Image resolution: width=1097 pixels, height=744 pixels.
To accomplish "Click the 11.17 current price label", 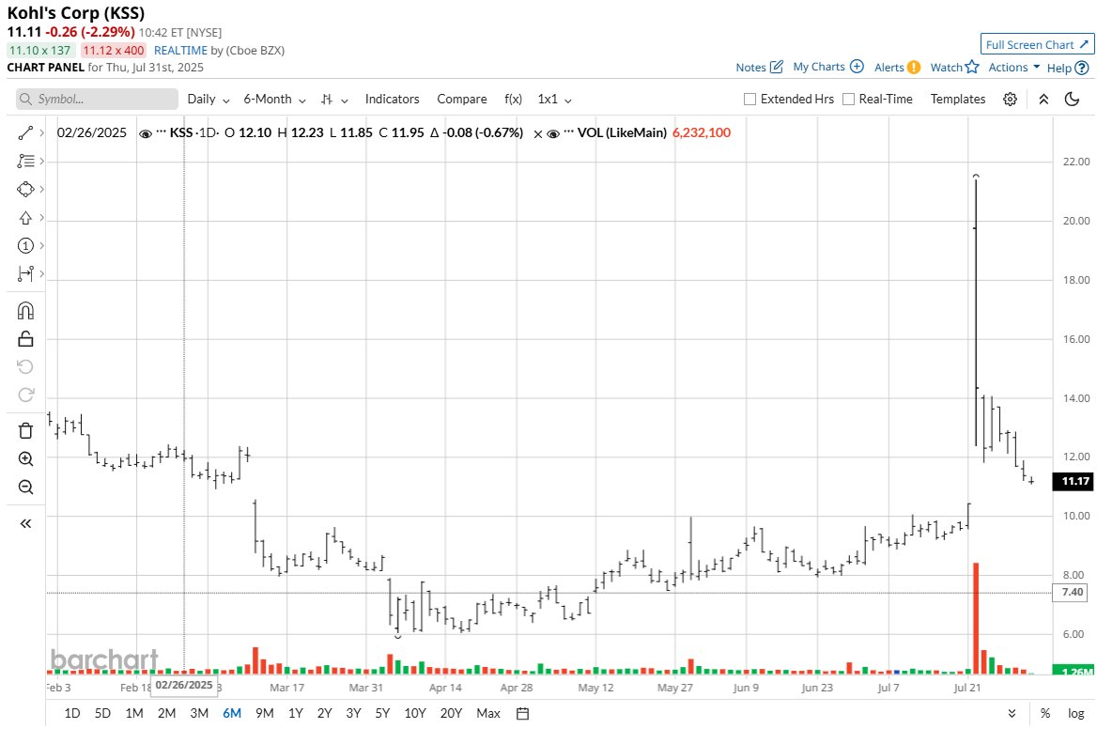I will pyautogui.click(x=1074, y=482).
